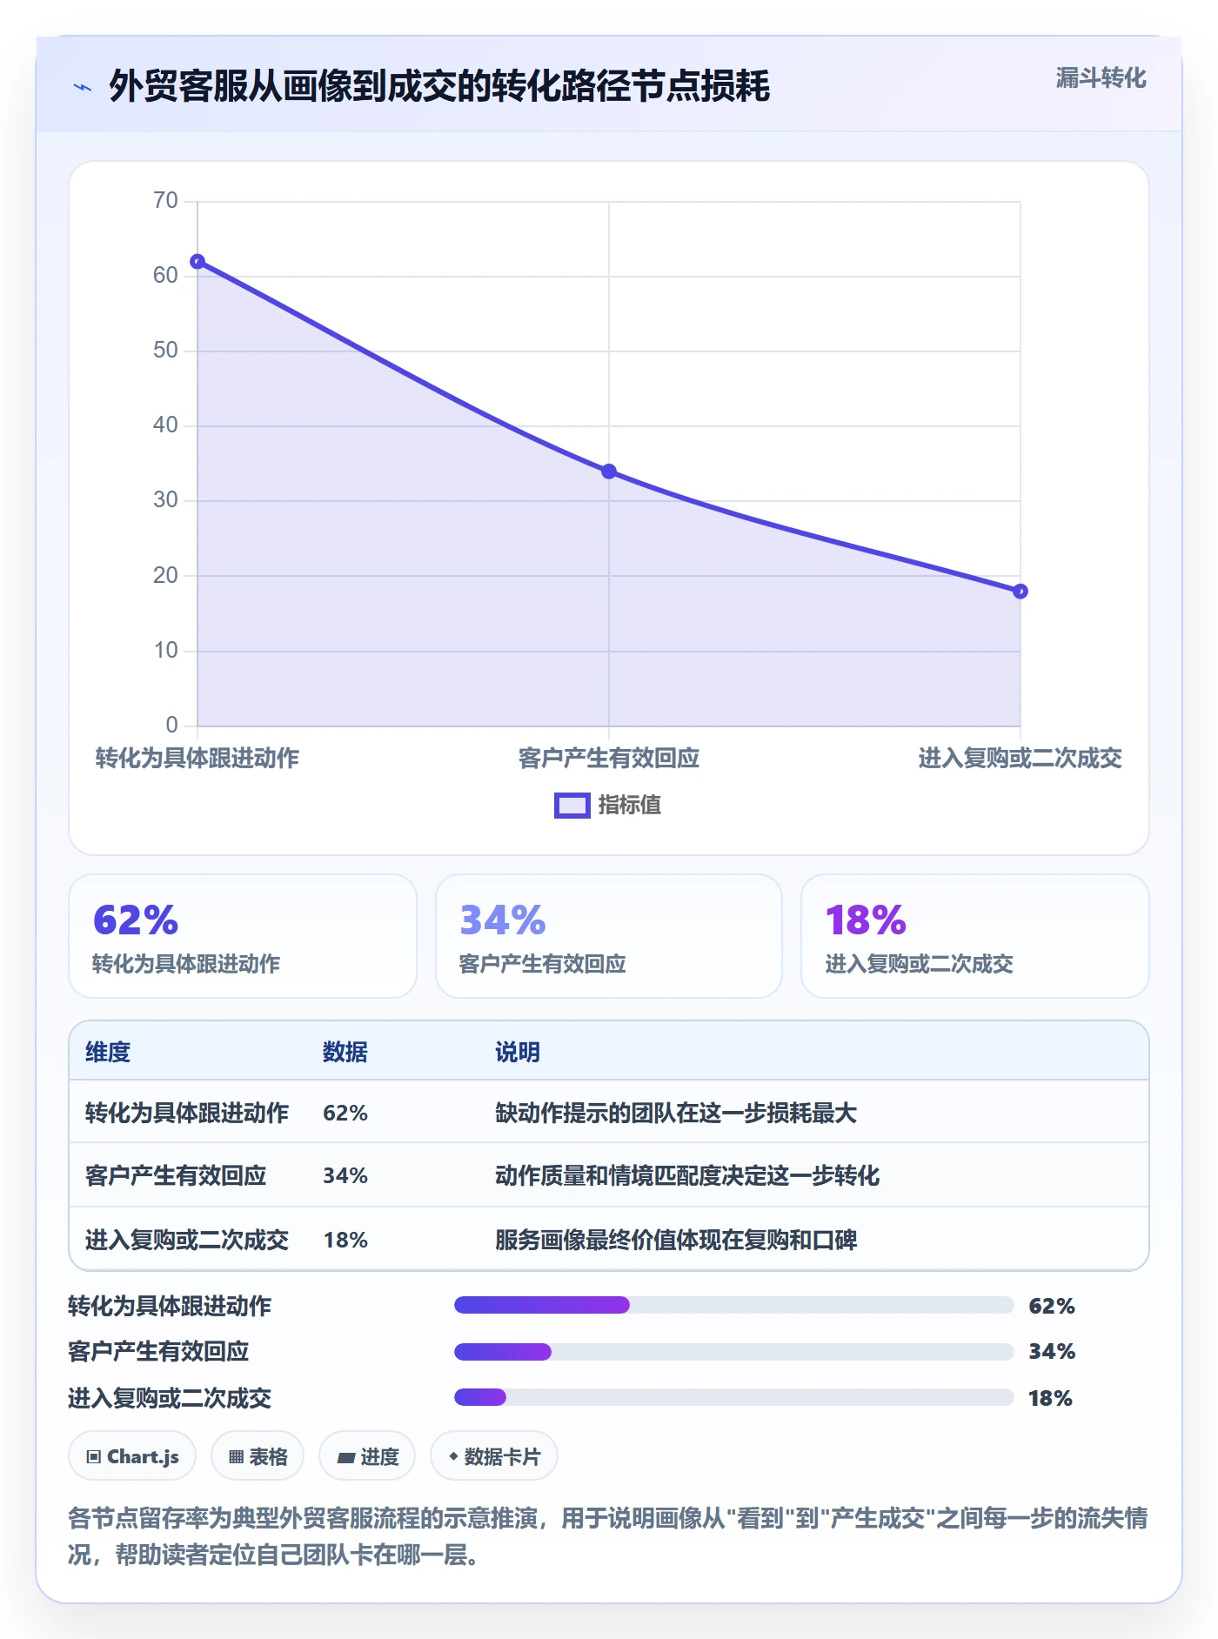Viewport: 1218px width, 1639px height.
Task: Click the 数据 table column header
Action: pos(345,1052)
